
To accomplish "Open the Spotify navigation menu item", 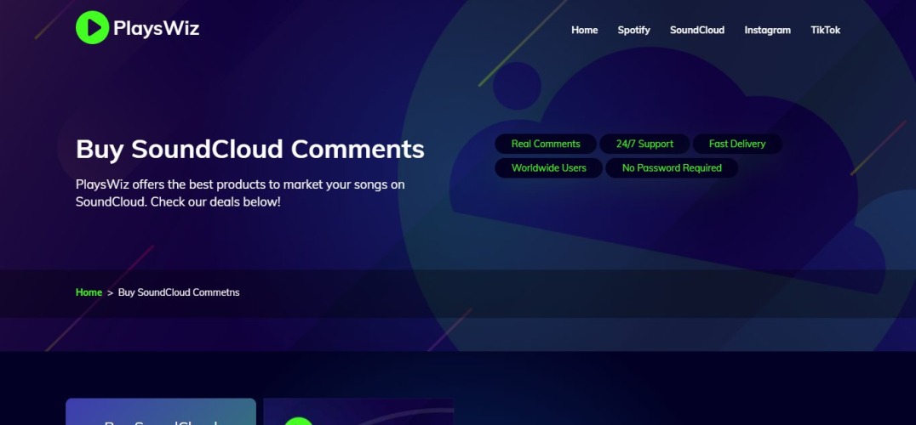I will pos(634,31).
